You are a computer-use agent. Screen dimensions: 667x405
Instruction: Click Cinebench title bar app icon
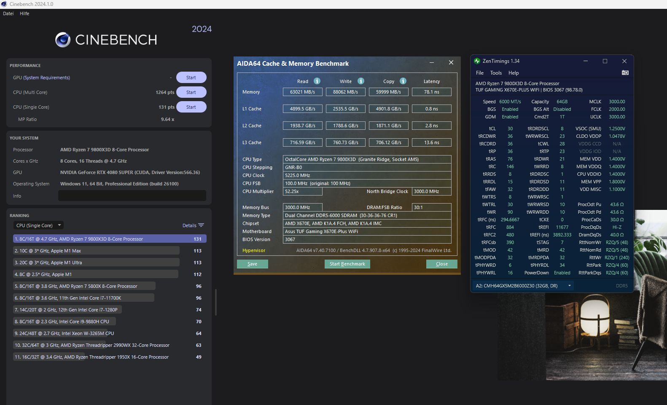click(4, 4)
